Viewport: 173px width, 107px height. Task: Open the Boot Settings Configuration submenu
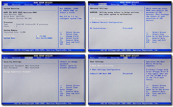pos(106,70)
